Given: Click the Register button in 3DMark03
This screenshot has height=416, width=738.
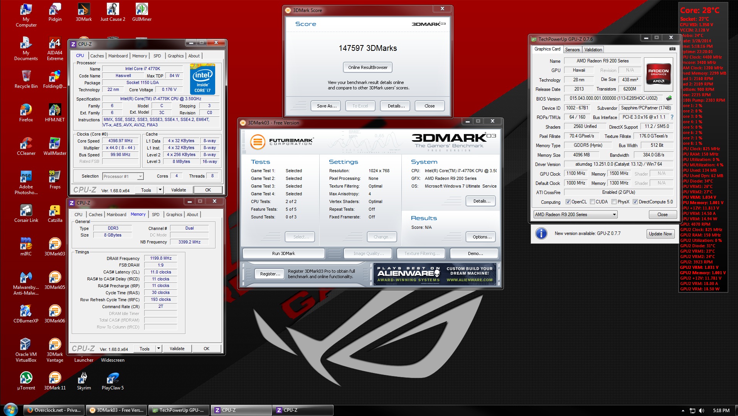Looking at the screenshot, I should [x=270, y=274].
